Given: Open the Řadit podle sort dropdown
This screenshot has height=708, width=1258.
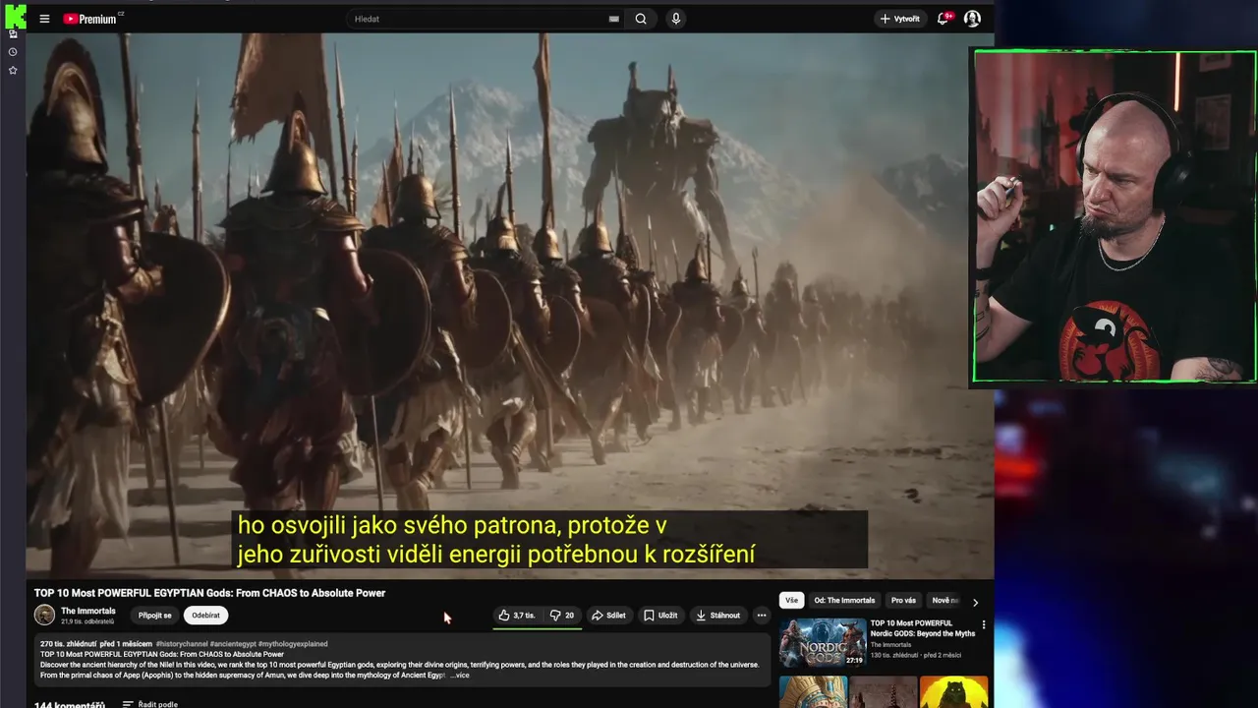Looking at the screenshot, I should [x=150, y=704].
